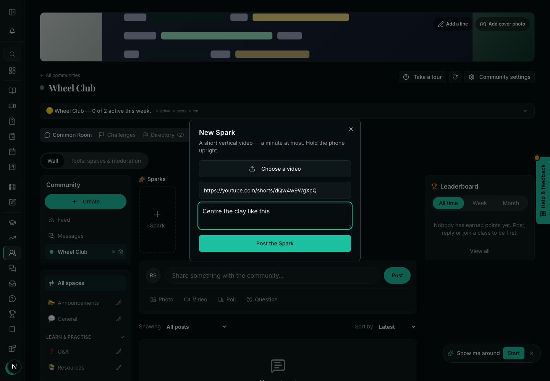Open the Directory (2) tab
The width and height of the screenshot is (550, 381).
coord(163,135)
